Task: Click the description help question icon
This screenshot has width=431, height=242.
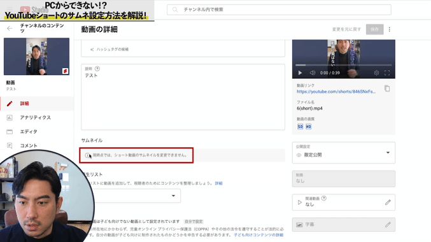Action: [x=97, y=69]
